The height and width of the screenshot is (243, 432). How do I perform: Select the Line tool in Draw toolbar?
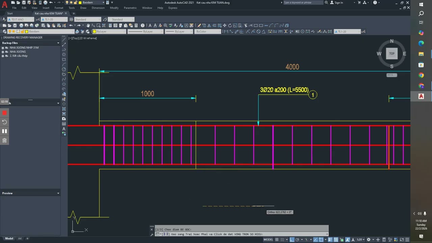64,39
